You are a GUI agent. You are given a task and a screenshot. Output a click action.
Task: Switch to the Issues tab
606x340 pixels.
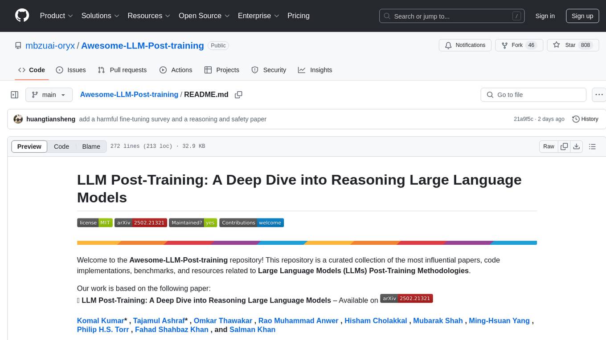71,70
